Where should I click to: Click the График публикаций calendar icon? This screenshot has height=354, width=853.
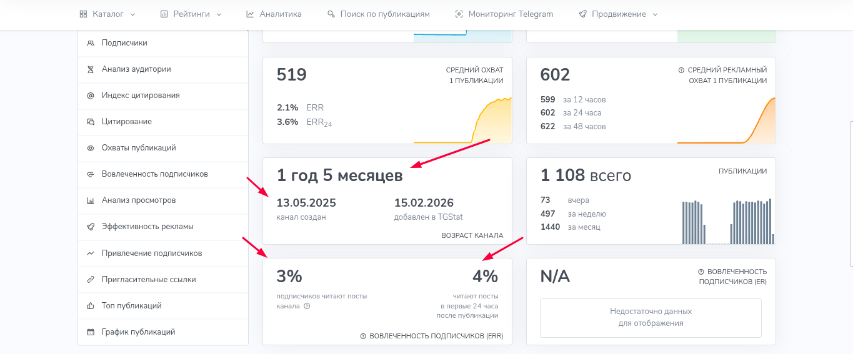coord(91,332)
